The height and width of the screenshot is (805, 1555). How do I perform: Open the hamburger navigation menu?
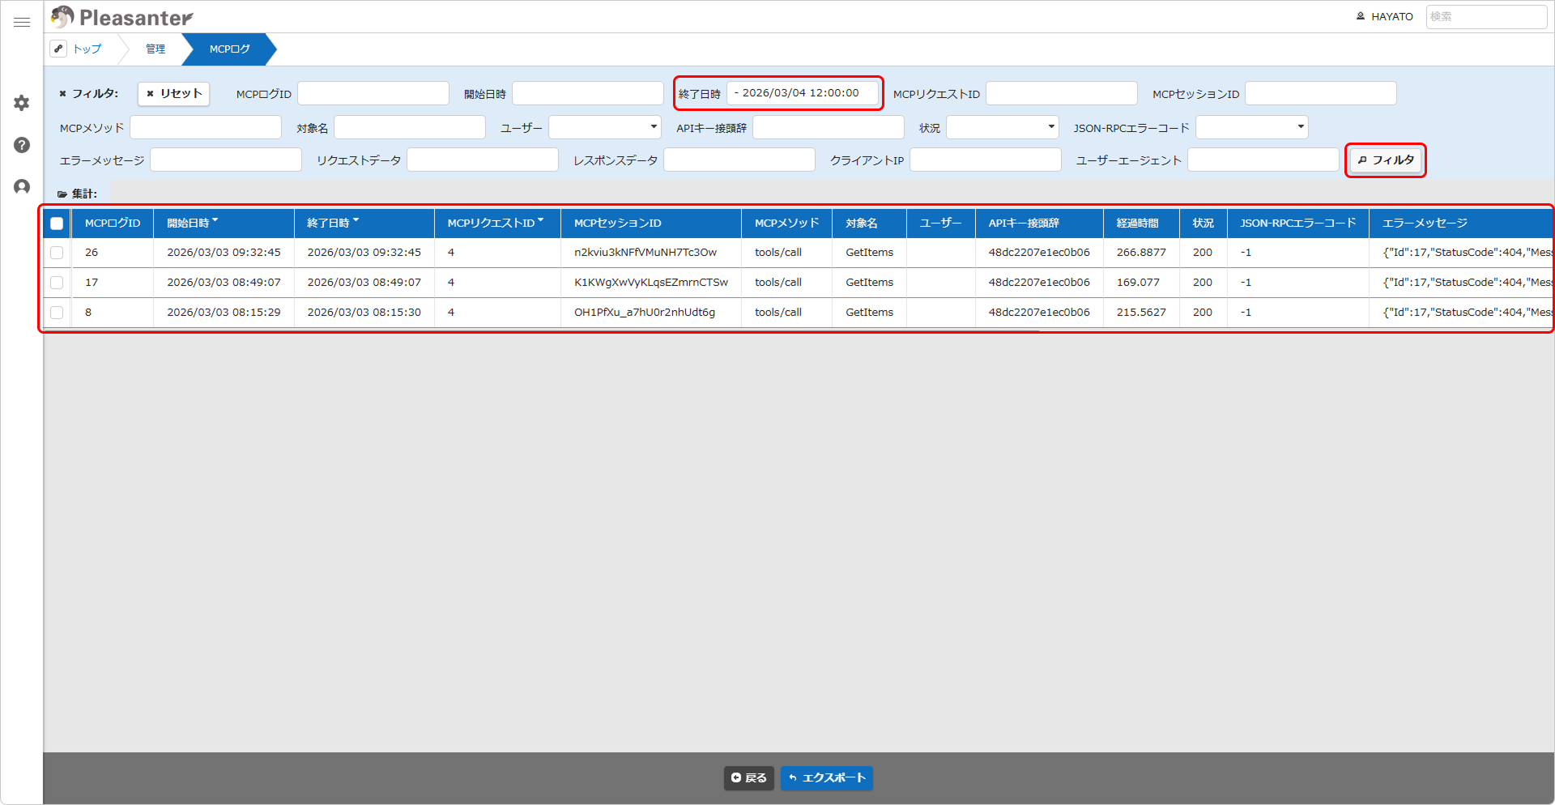click(x=22, y=22)
